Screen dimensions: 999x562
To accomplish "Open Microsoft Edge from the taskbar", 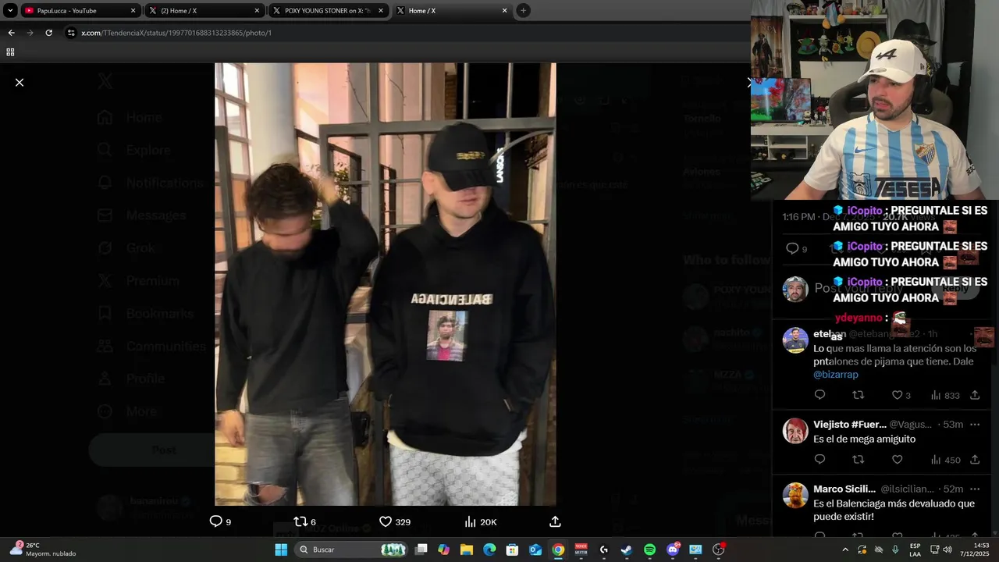I will 489,550.
